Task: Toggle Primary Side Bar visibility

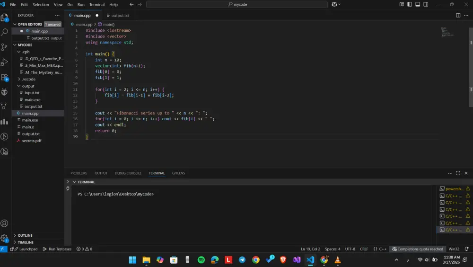Action: point(410,4)
